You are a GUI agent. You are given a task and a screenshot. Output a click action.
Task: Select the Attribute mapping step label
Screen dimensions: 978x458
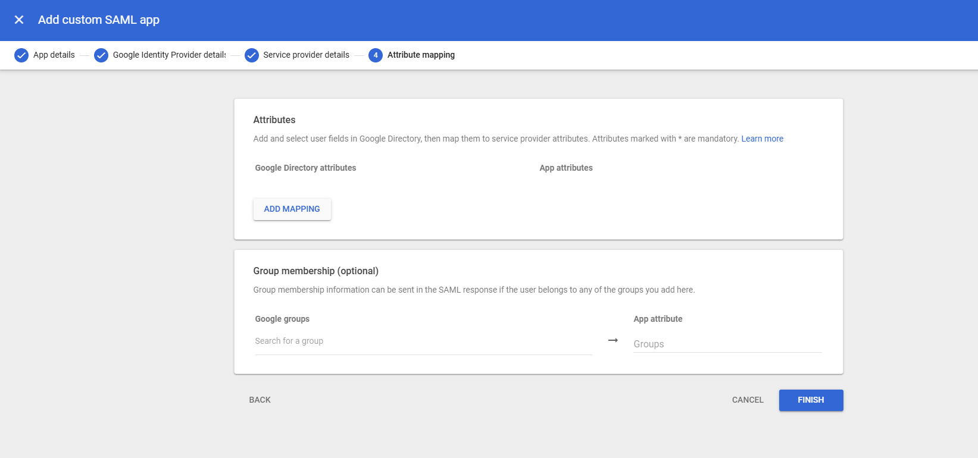(421, 55)
